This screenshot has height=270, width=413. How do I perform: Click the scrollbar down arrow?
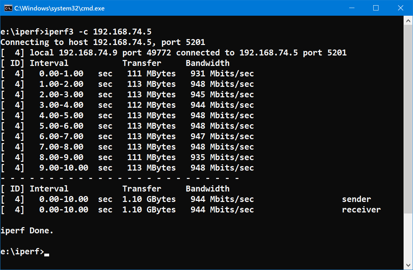(x=408, y=265)
